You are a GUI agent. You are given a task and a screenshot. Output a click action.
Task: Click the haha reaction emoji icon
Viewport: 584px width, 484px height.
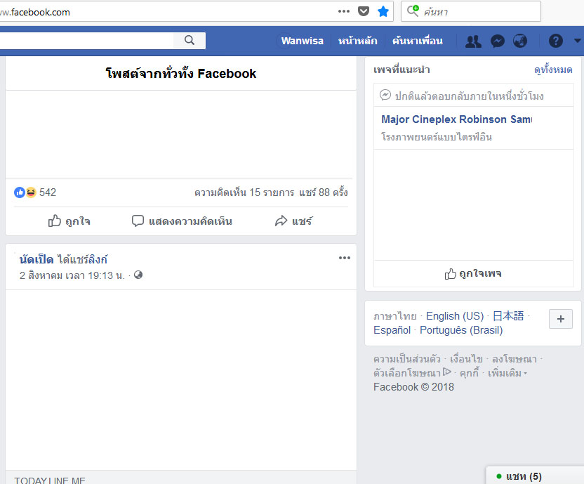coord(31,192)
